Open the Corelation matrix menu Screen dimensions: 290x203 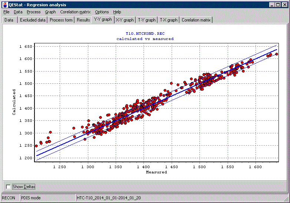[x=75, y=12]
